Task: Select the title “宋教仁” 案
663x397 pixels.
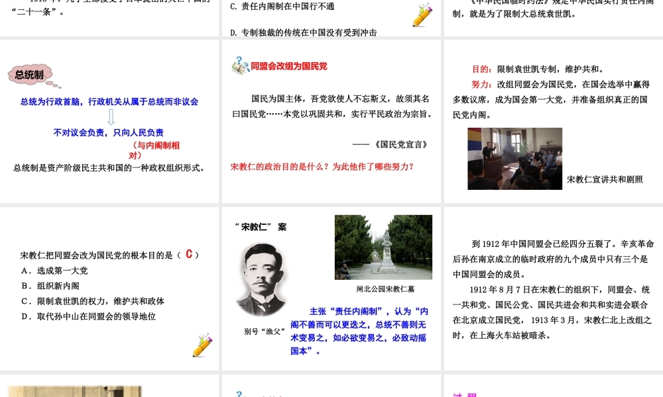Action: [x=261, y=227]
